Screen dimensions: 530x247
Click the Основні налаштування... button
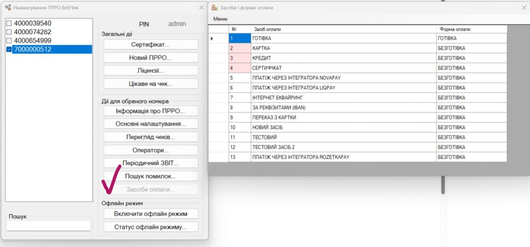pyautogui.click(x=151, y=124)
